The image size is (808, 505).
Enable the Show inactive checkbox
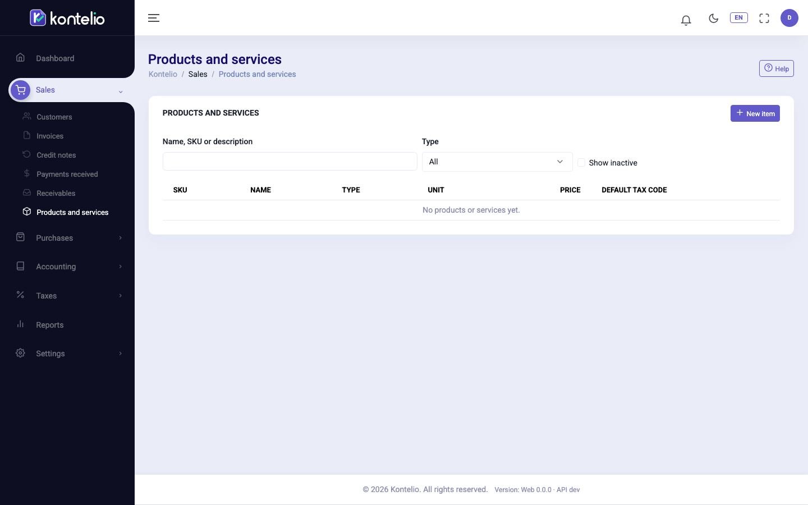coord(581,163)
